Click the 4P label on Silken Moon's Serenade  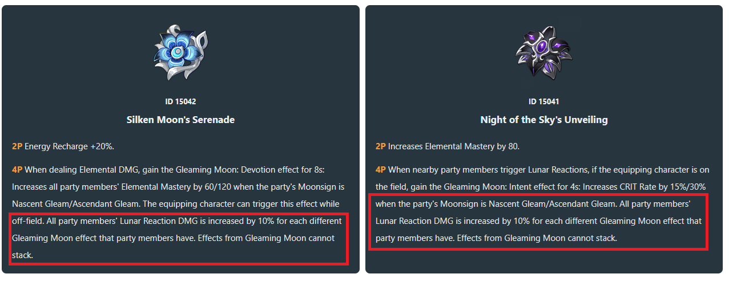click(x=17, y=170)
